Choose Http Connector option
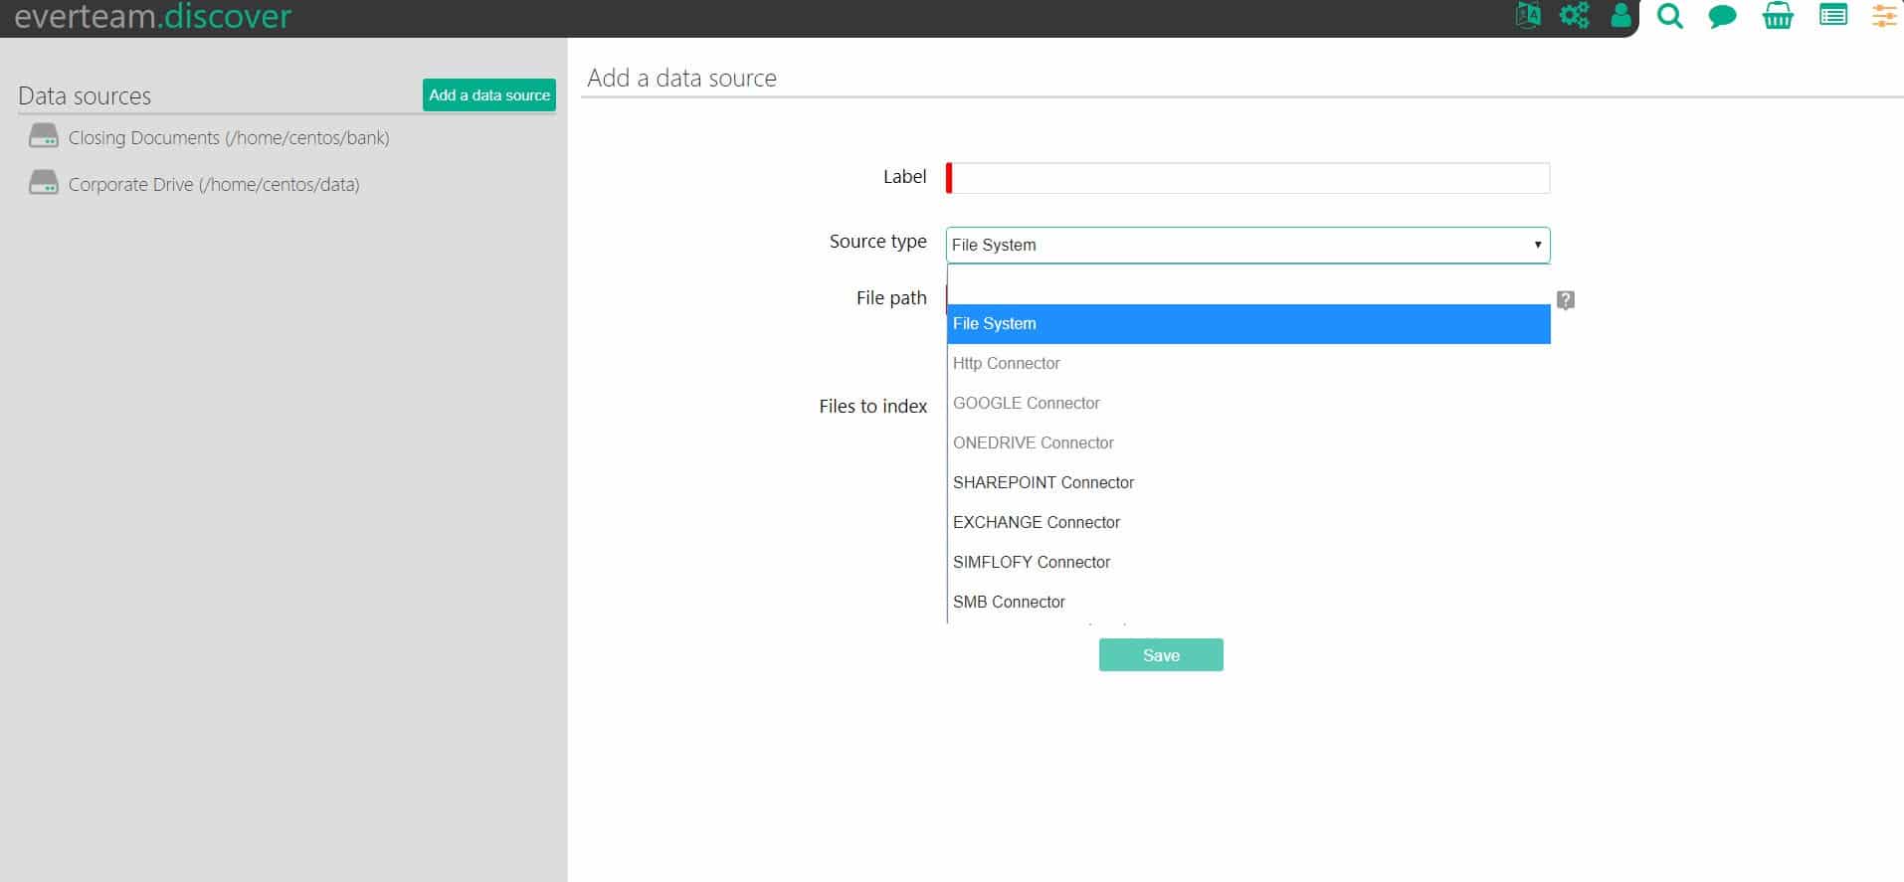1904x882 pixels. tap(1248, 364)
